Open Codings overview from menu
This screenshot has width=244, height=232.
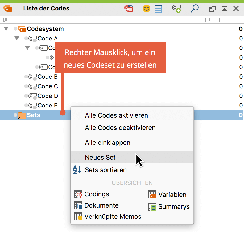[97, 194]
